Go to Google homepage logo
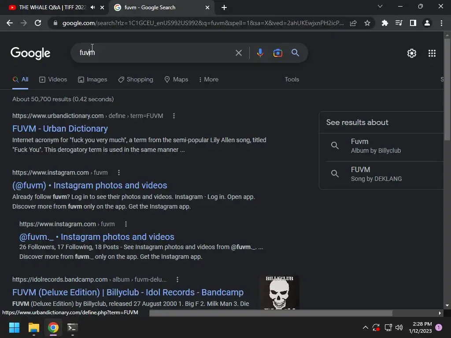This screenshot has height=338, width=451. pyautogui.click(x=30, y=53)
